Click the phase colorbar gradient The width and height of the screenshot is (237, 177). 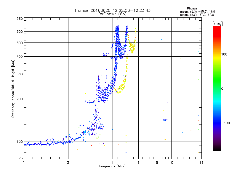pos(217,88)
